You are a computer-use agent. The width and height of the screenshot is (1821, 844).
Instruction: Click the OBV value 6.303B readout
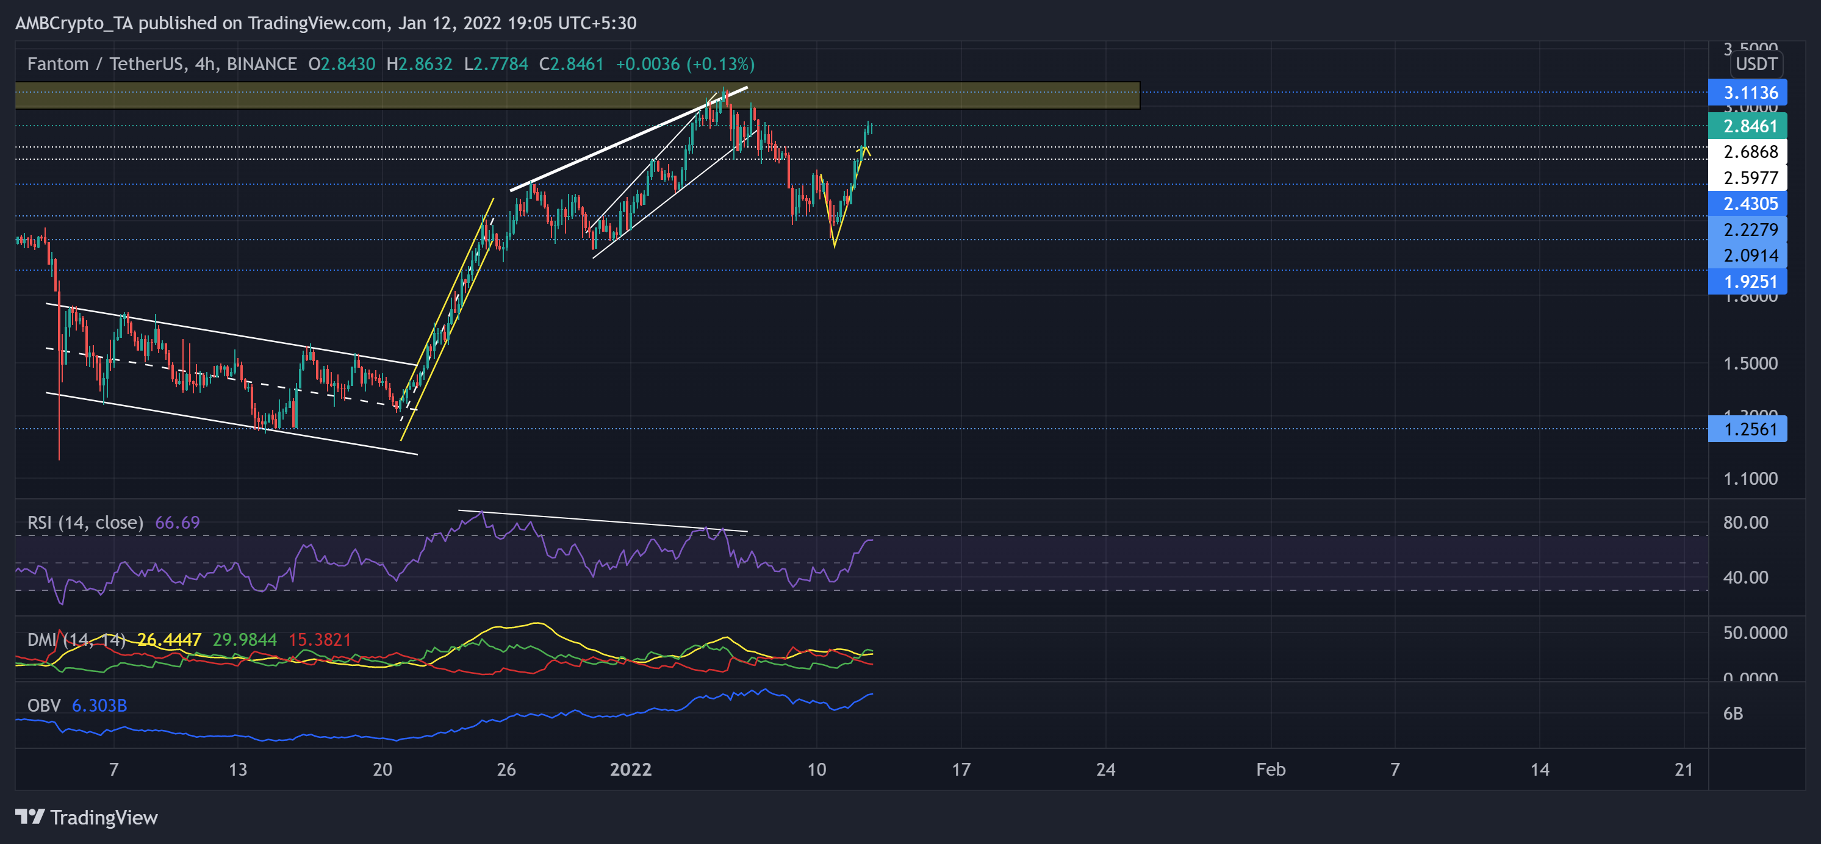pos(99,706)
